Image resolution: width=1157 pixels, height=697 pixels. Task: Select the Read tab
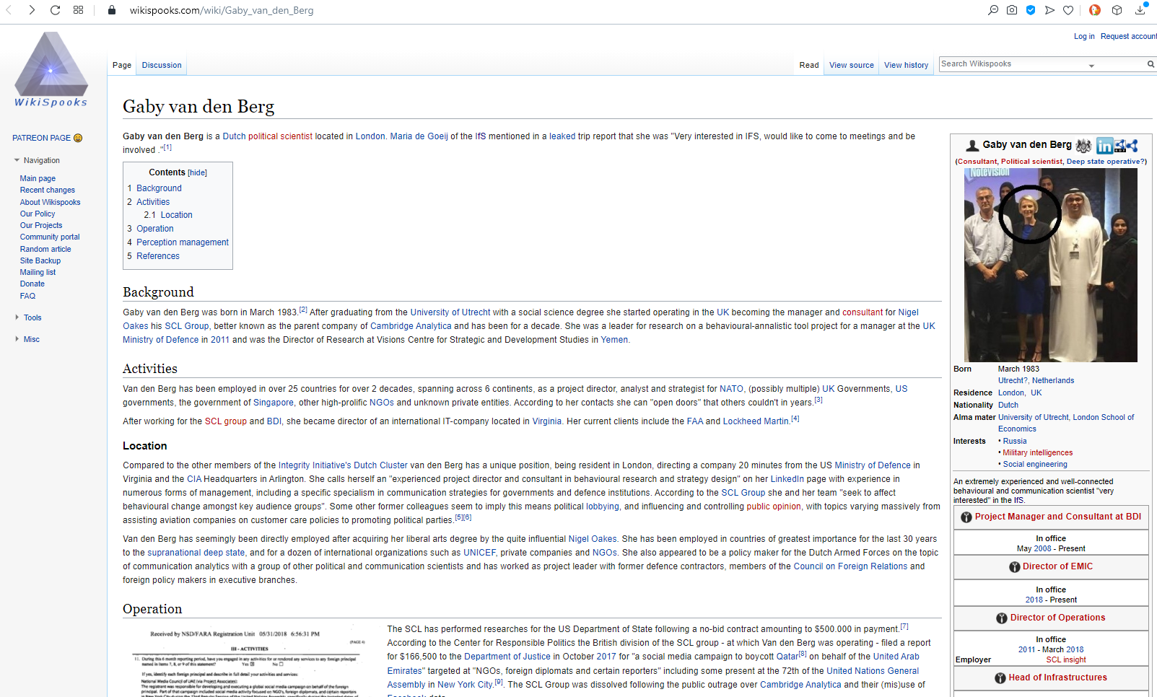click(x=809, y=65)
